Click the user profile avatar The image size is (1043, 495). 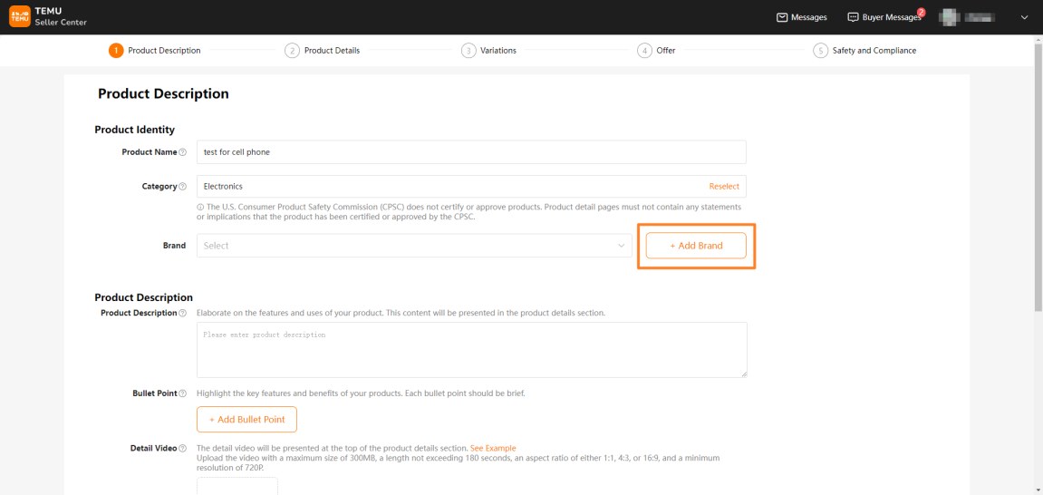click(x=948, y=17)
